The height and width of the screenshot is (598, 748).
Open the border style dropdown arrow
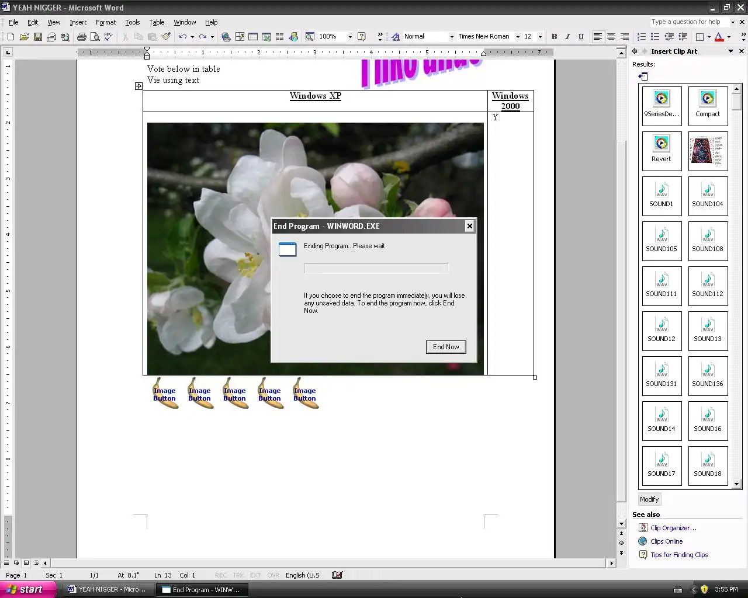pos(709,37)
